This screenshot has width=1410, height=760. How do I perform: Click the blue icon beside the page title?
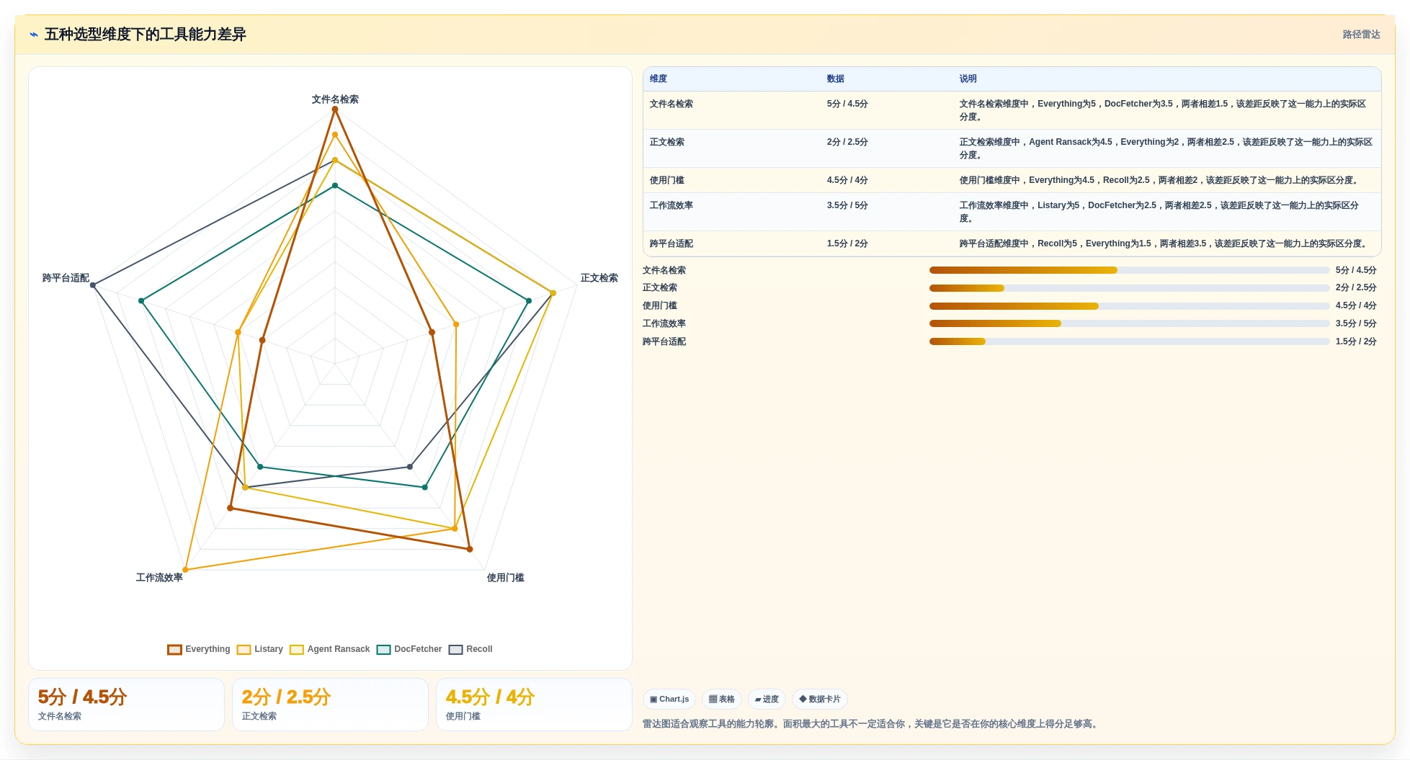pos(34,35)
